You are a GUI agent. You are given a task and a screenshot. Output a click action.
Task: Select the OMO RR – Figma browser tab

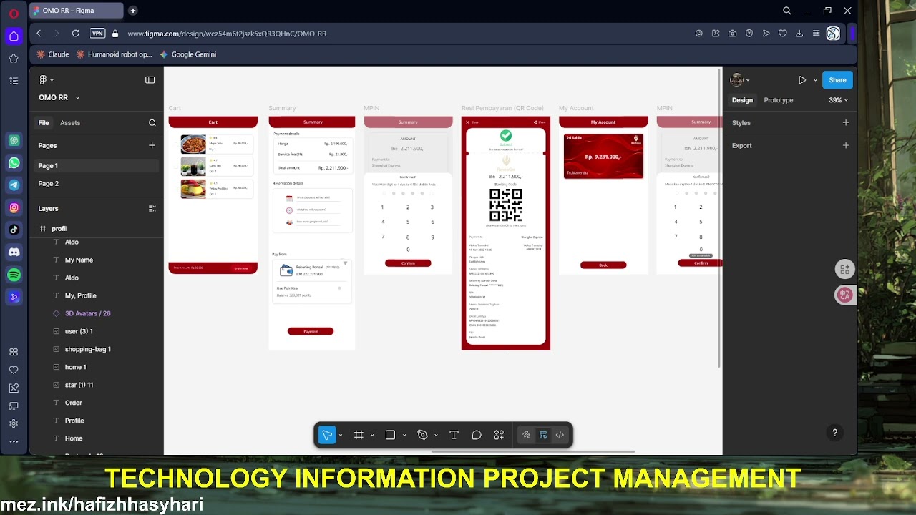[x=77, y=11]
